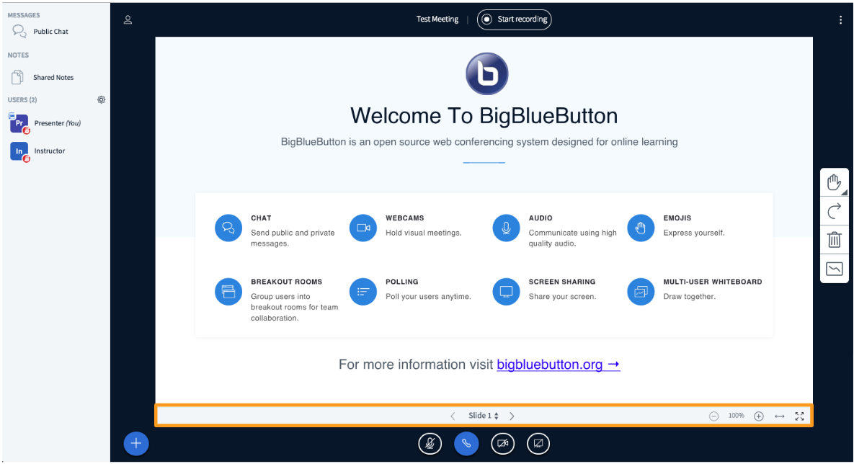Click the Welcome To BigBlueButton heading

click(484, 116)
